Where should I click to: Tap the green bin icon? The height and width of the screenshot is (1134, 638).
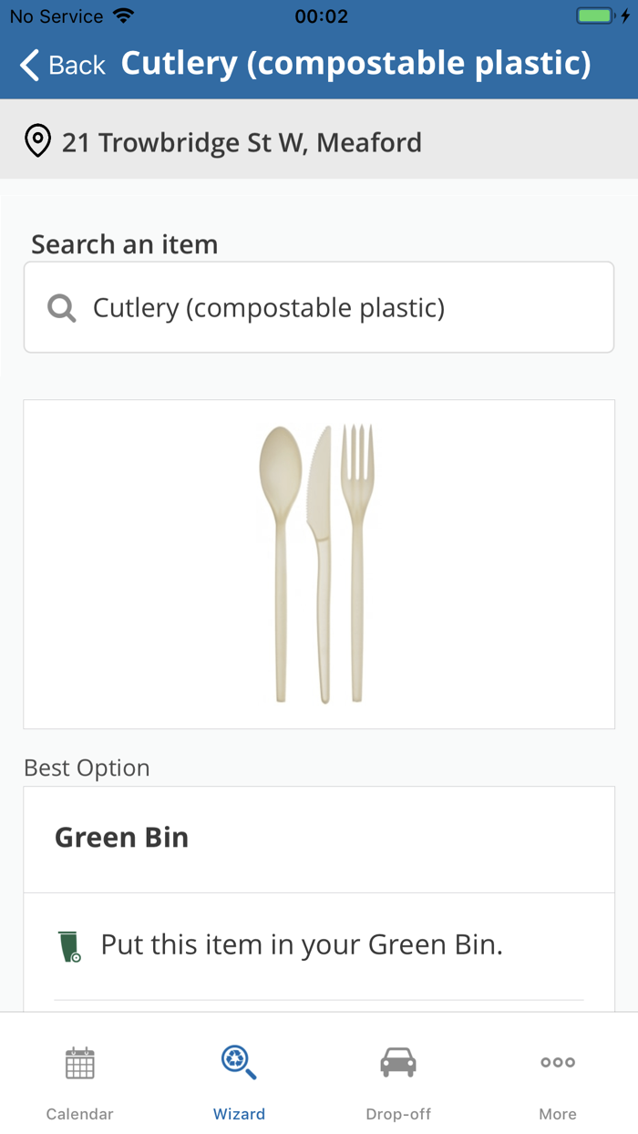[69, 946]
